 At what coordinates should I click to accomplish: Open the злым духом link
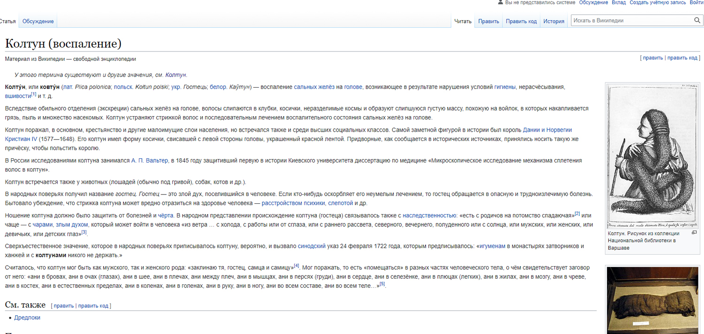pyautogui.click(x=72, y=224)
